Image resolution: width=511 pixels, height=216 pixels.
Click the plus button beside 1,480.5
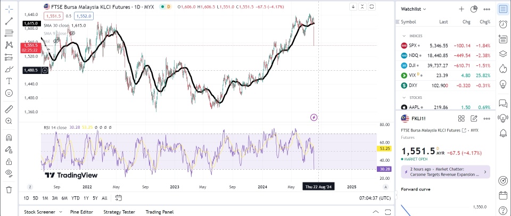(45, 70)
